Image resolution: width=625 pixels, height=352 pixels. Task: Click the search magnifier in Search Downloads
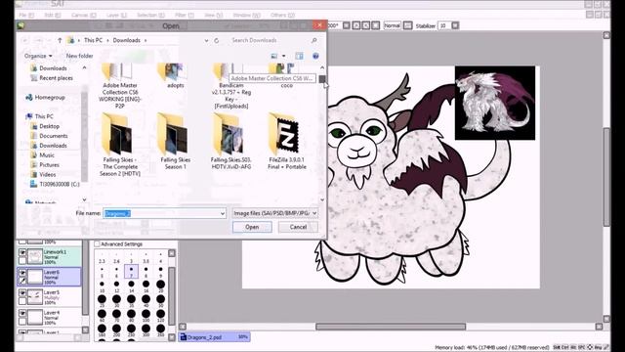tap(314, 40)
